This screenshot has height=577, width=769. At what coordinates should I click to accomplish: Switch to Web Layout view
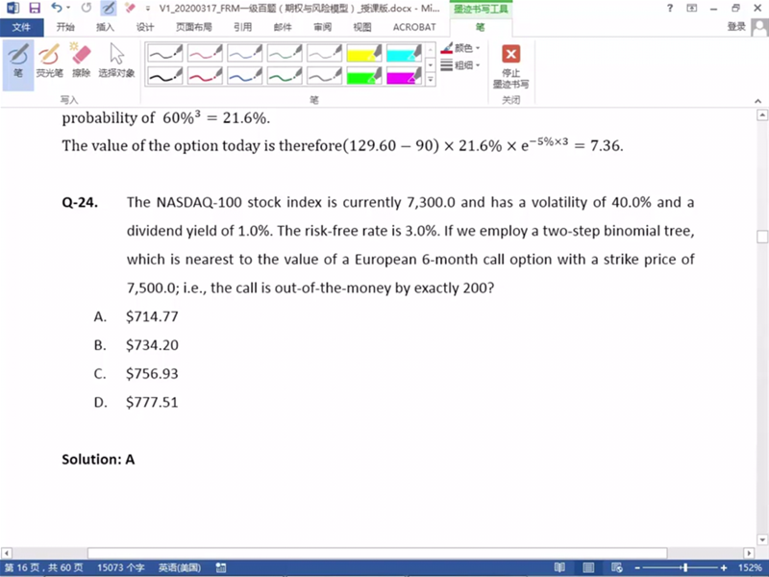coord(617,567)
